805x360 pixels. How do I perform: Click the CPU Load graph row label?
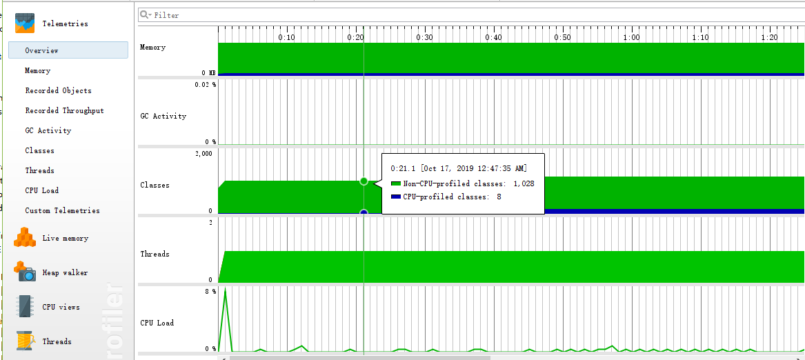coord(157,323)
